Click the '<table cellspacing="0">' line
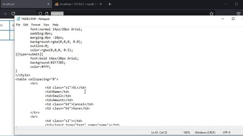Viewport: 243px width, 136px height. [x=36, y=79]
